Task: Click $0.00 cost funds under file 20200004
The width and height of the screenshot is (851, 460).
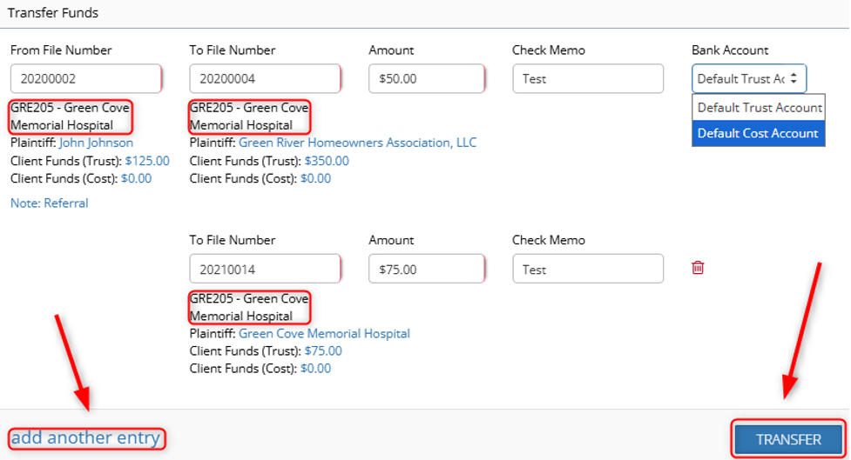Action: point(316,179)
